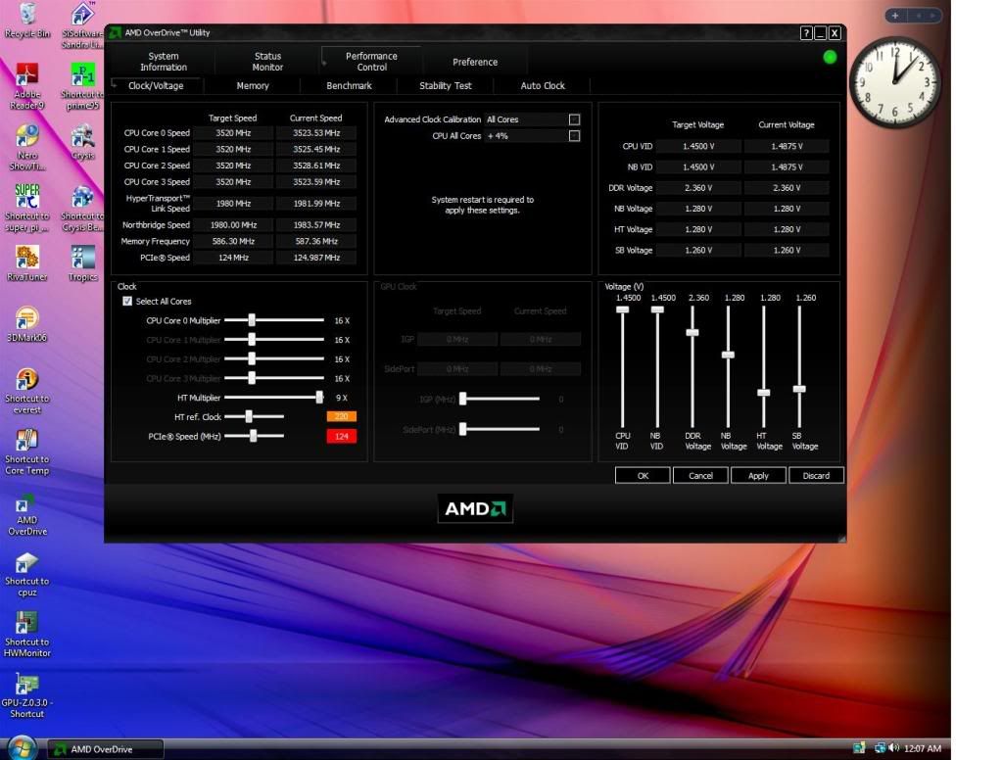Click the HT Multiplier slider handle
Image resolution: width=1003 pixels, height=760 pixels.
tap(319, 398)
